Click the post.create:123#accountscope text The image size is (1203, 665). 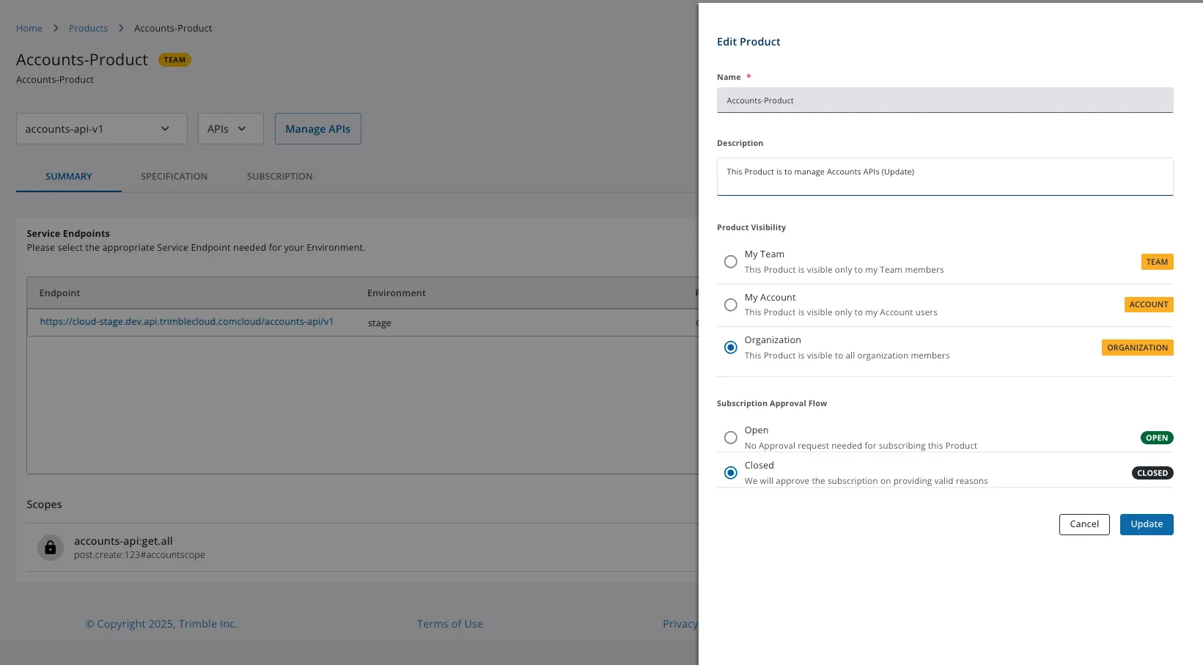click(x=139, y=555)
